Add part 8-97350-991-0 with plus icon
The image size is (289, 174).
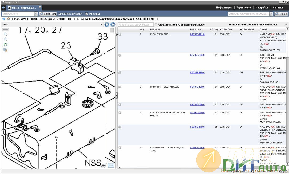click(120, 34)
